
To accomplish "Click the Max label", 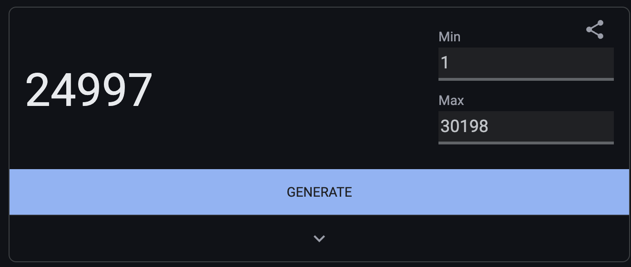I will point(451,100).
